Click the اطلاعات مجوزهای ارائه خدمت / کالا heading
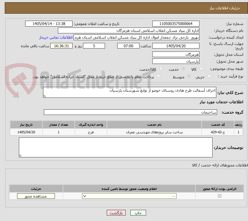This screenshot has width=248, height=221. point(220,165)
